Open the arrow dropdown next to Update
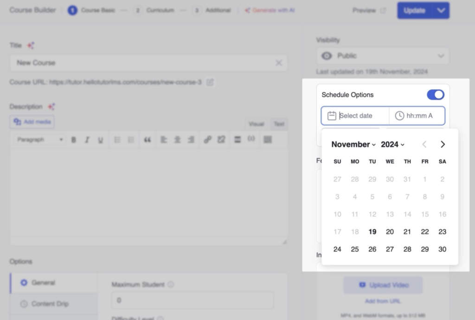 pyautogui.click(x=441, y=10)
